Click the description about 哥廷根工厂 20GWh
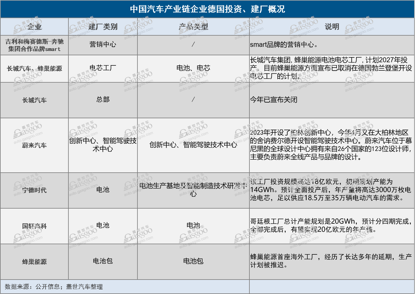This screenshot has width=416, height=294. [x=332, y=225]
